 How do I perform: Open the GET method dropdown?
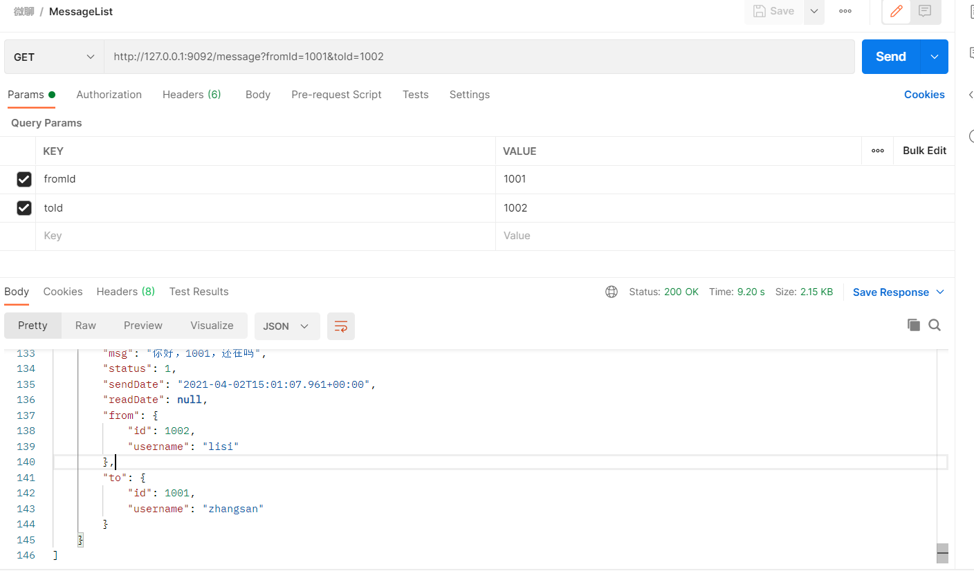(x=54, y=57)
